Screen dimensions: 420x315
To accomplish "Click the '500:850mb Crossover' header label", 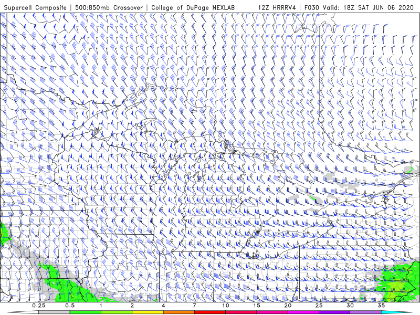I will (x=109, y=8).
